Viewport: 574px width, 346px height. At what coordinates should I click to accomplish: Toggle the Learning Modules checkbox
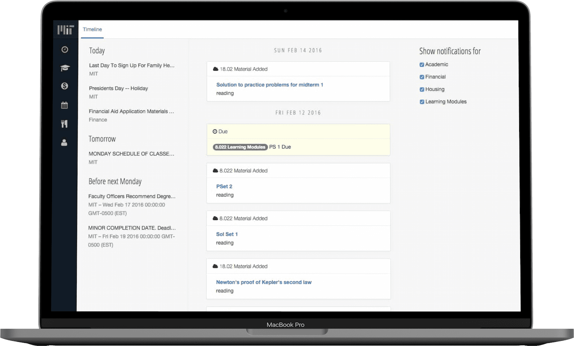(422, 102)
